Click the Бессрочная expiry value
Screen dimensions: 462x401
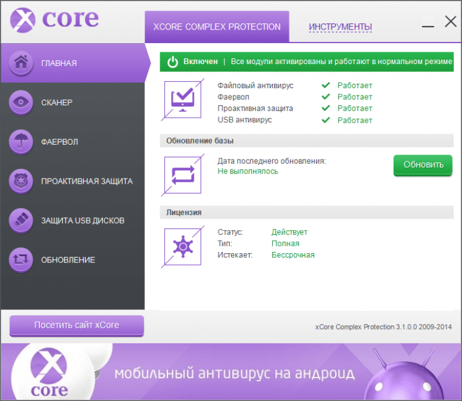pos(293,255)
